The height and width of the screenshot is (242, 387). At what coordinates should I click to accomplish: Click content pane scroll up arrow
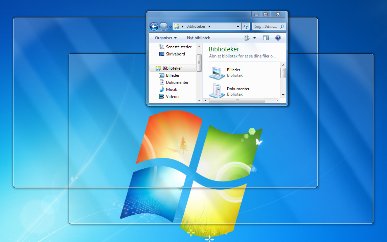point(283,65)
